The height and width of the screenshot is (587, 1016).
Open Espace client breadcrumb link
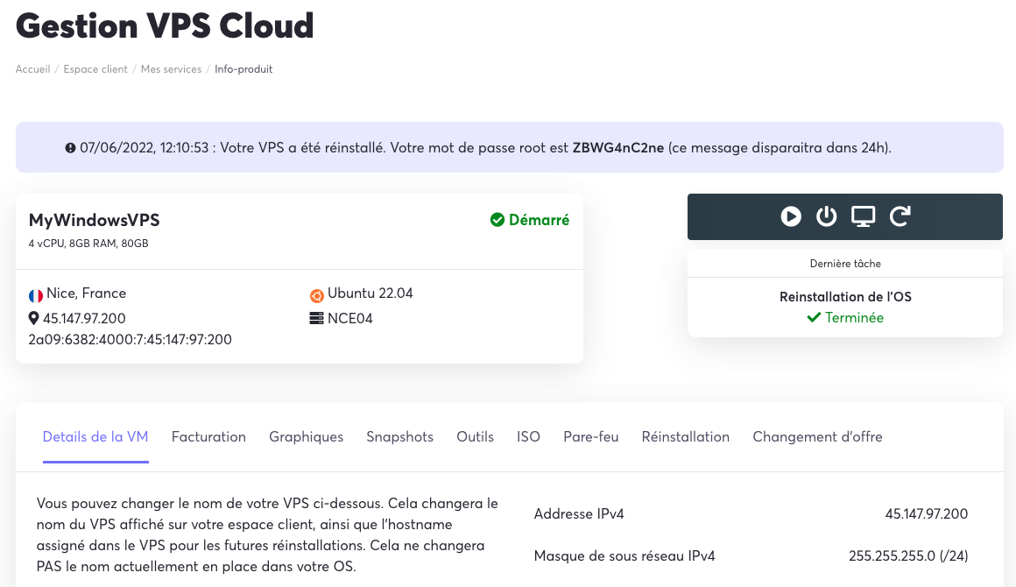coord(95,69)
